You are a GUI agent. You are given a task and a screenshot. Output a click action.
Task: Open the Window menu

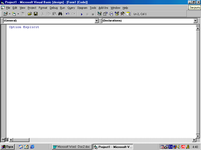pos(115,8)
